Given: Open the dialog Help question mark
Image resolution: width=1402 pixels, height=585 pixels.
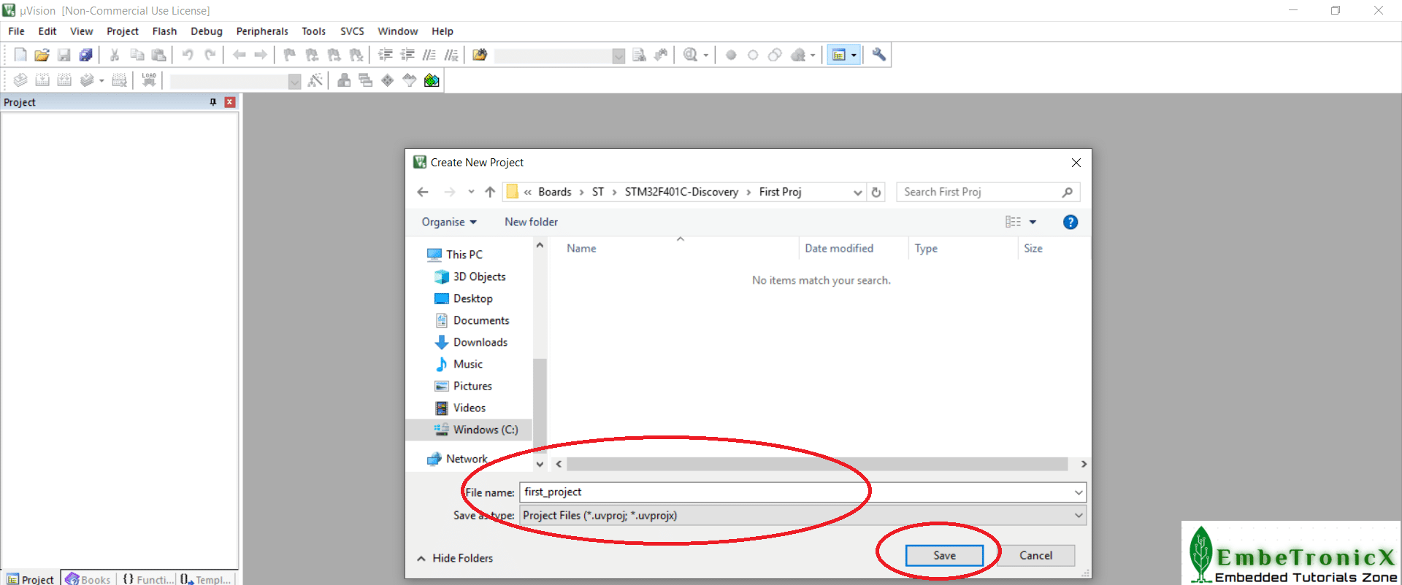Looking at the screenshot, I should click(1070, 222).
